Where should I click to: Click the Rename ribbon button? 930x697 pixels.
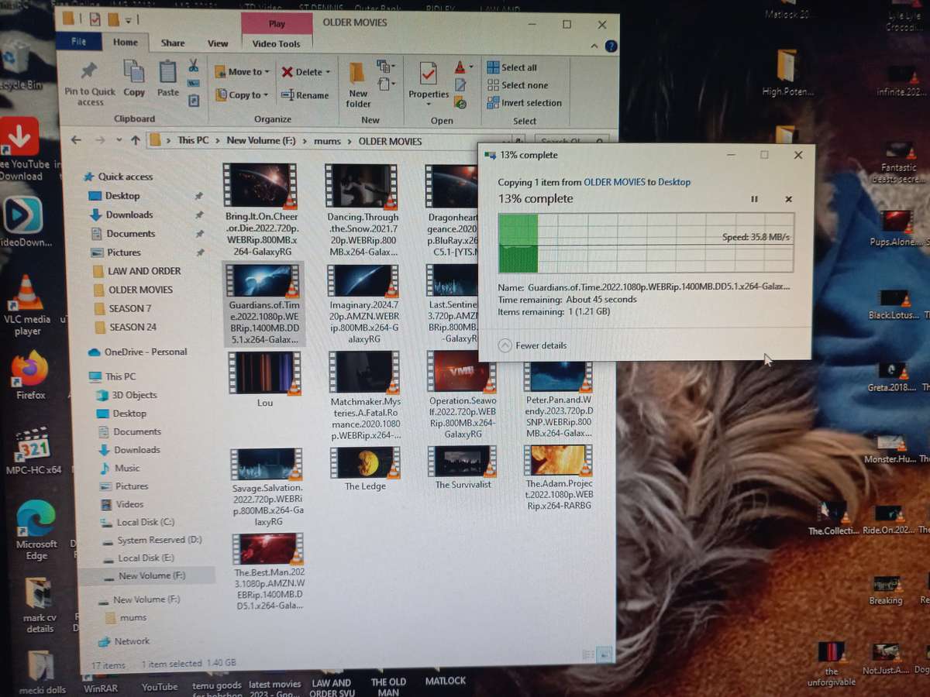[x=305, y=95]
